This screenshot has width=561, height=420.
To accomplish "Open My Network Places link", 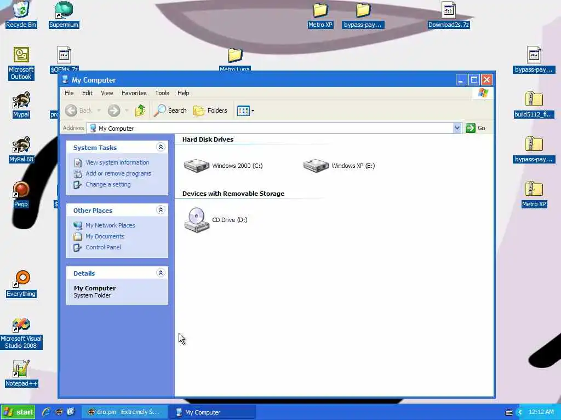I will (x=110, y=225).
